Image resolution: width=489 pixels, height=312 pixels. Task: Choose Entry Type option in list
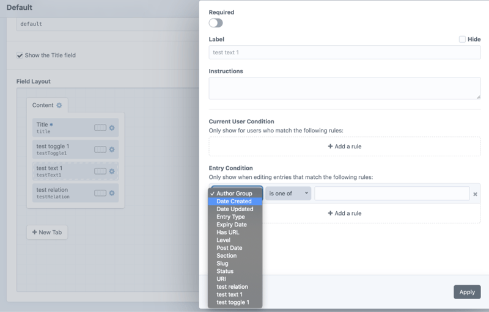[x=230, y=217]
